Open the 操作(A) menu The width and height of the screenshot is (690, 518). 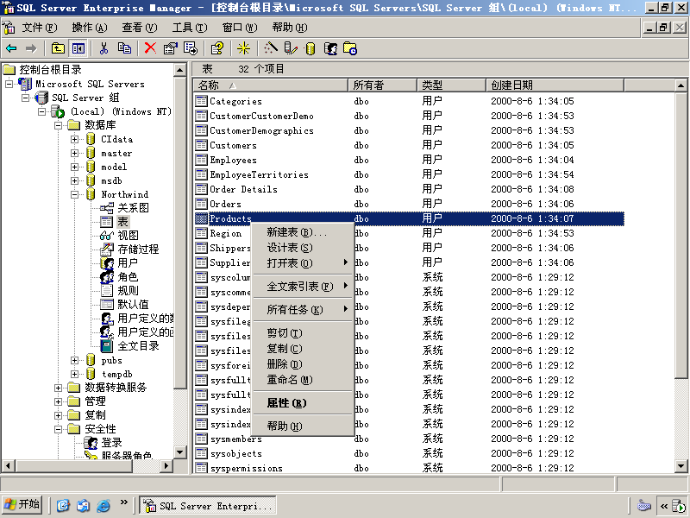point(90,28)
